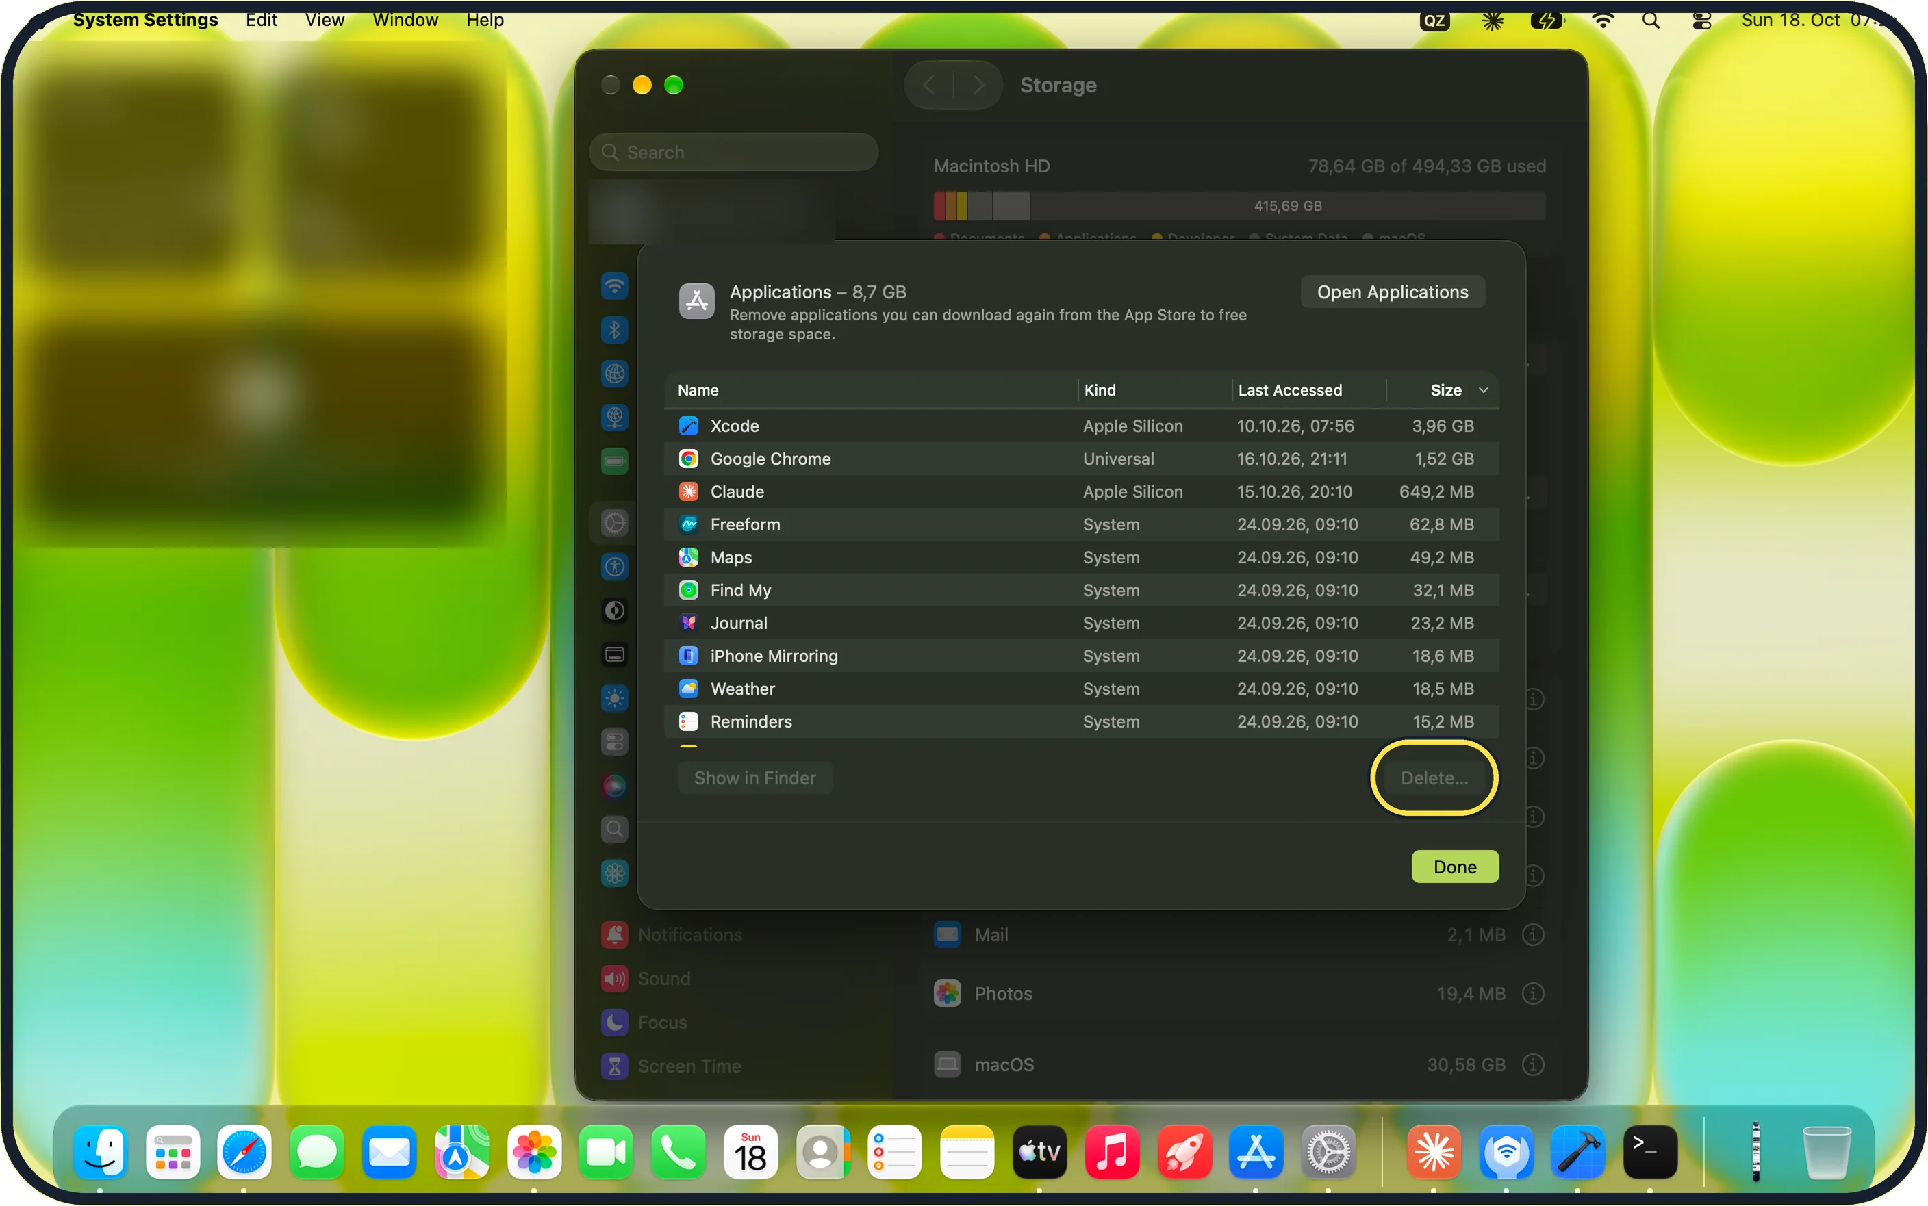Click the green Done button

(x=1455, y=867)
